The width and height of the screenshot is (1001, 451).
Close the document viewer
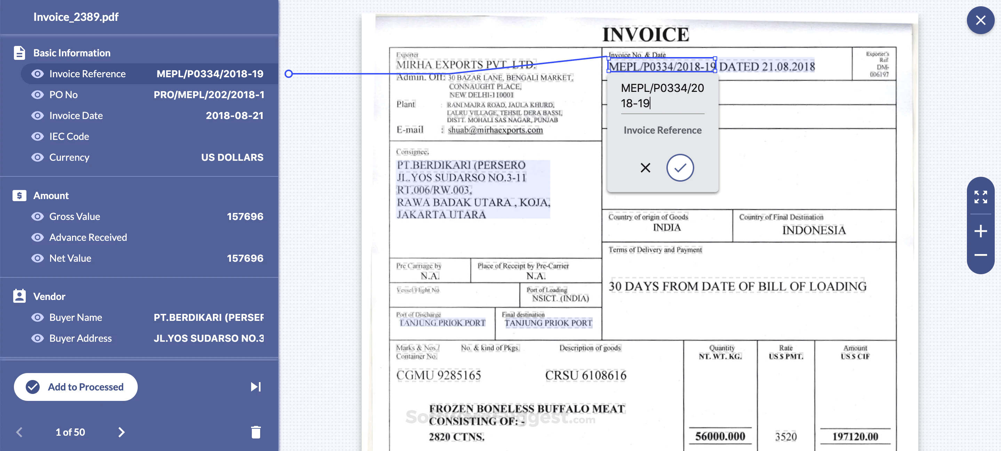coord(980,20)
